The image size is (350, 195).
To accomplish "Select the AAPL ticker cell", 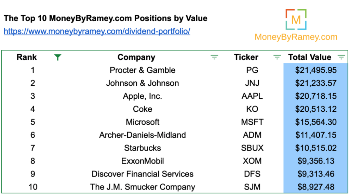I will (x=252, y=96).
